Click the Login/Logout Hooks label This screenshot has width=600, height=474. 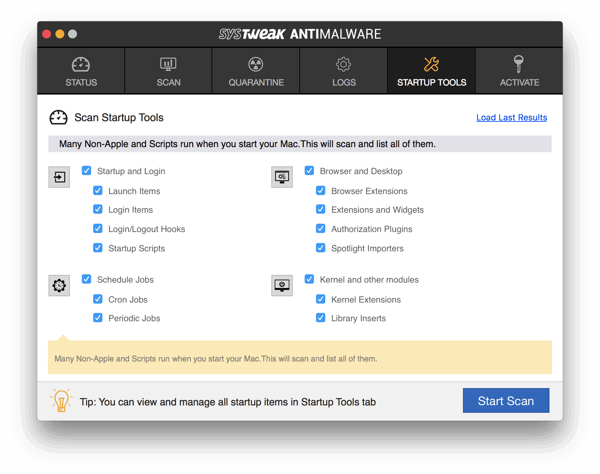pos(147,229)
